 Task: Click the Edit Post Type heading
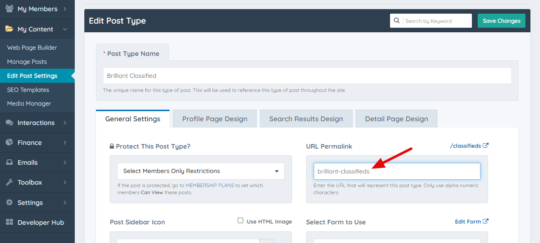(x=117, y=21)
